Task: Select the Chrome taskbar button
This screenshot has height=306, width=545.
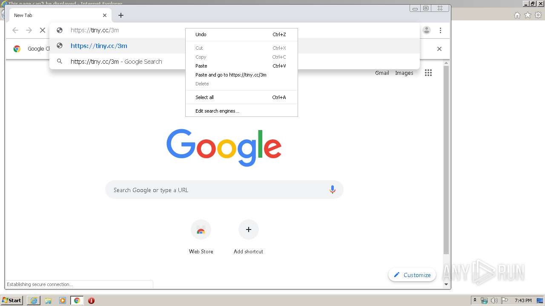Action: 77,300
